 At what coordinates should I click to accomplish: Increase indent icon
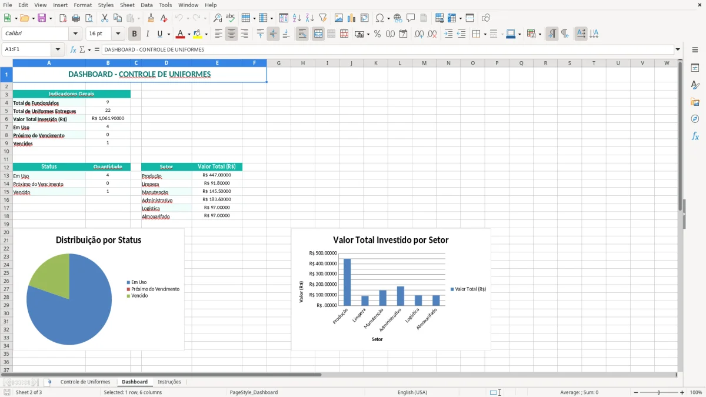(448, 34)
